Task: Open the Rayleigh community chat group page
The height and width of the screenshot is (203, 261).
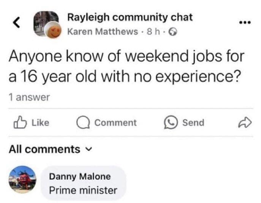Action: (x=130, y=17)
